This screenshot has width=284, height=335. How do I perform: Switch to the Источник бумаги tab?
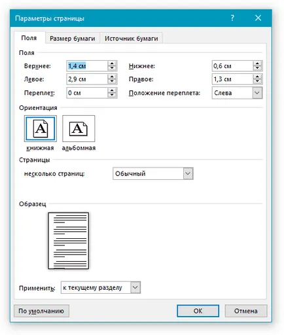(131, 39)
